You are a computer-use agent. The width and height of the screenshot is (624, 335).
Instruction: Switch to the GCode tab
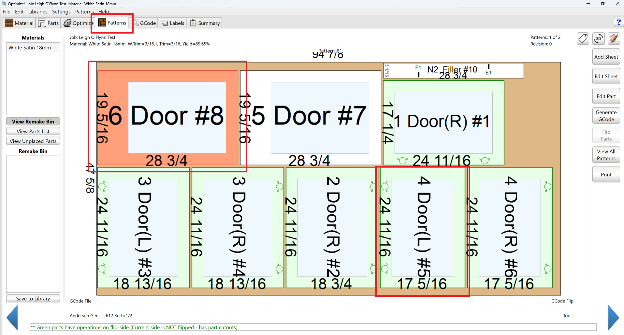[x=144, y=23]
